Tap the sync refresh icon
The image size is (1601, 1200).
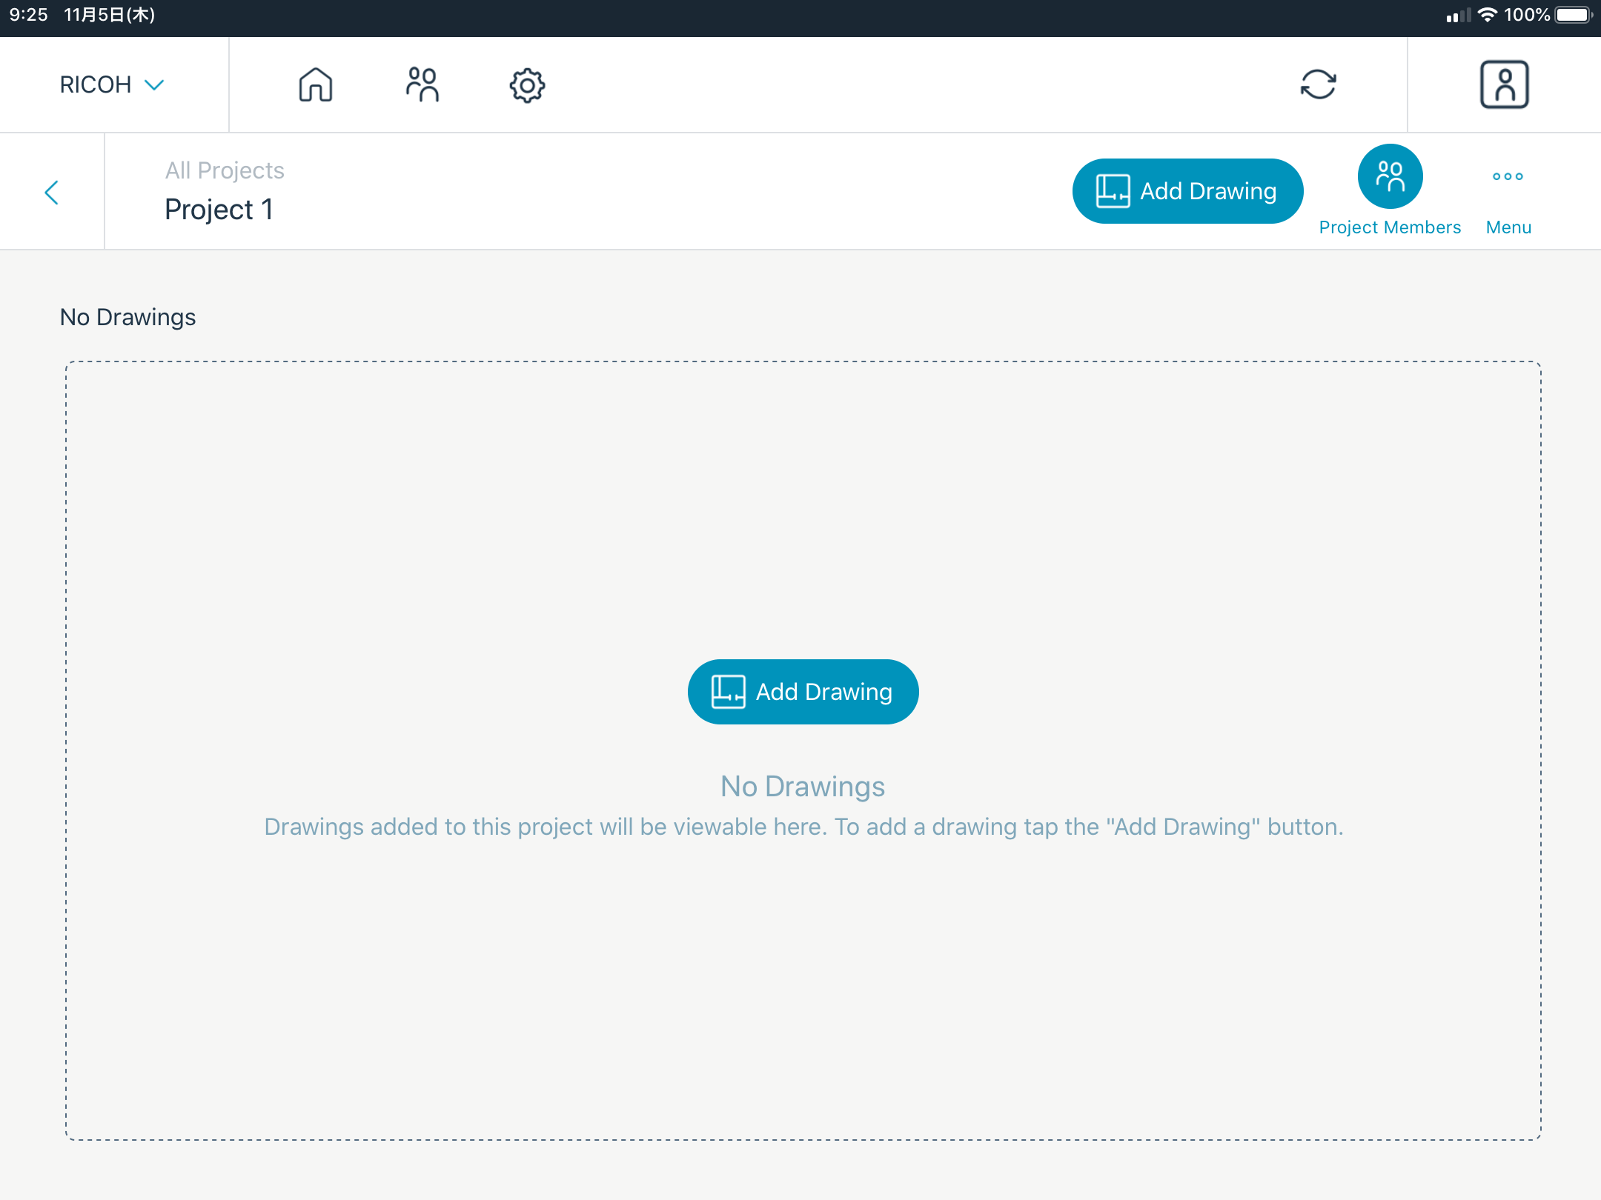(x=1318, y=84)
